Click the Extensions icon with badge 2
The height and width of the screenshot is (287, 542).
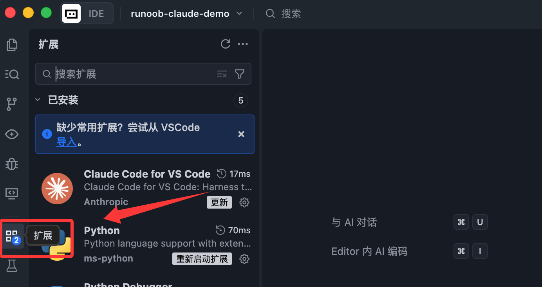[x=12, y=236]
